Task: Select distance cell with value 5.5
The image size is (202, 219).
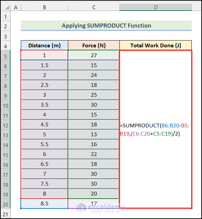Action: (x=44, y=144)
